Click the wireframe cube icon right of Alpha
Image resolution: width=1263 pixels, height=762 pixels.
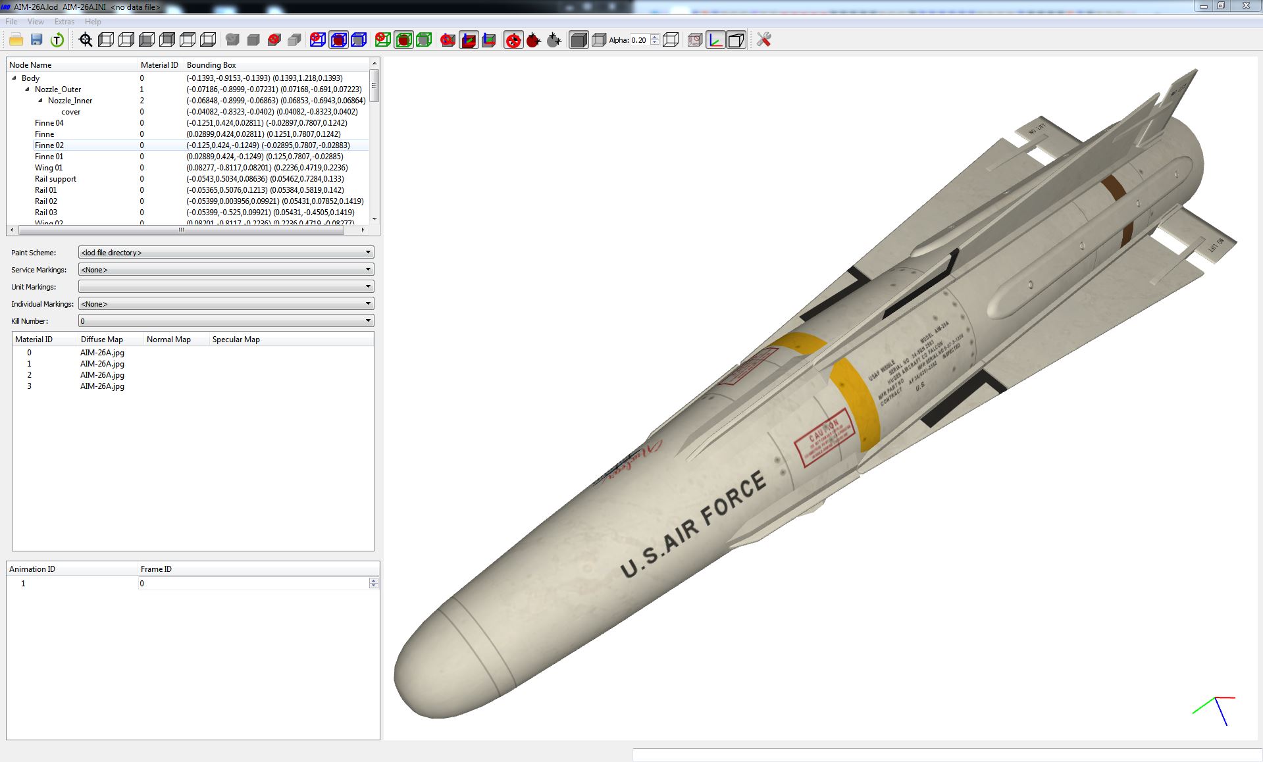point(671,40)
